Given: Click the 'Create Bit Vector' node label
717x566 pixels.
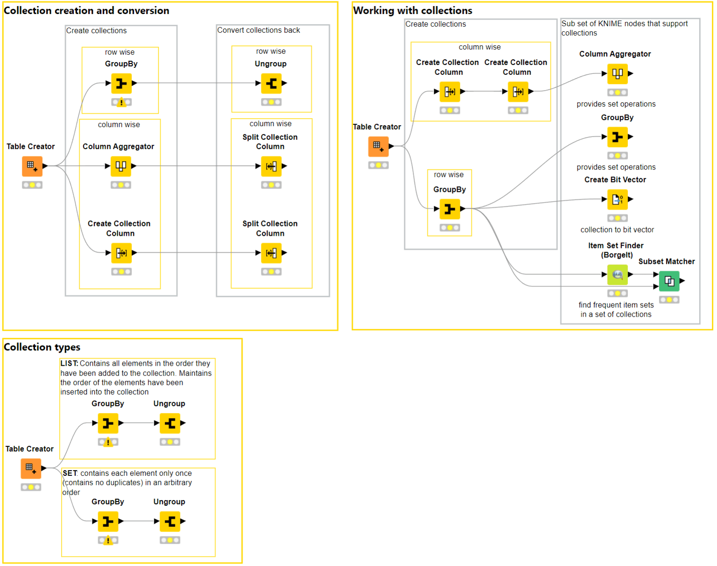Looking at the screenshot, I should click(615, 180).
